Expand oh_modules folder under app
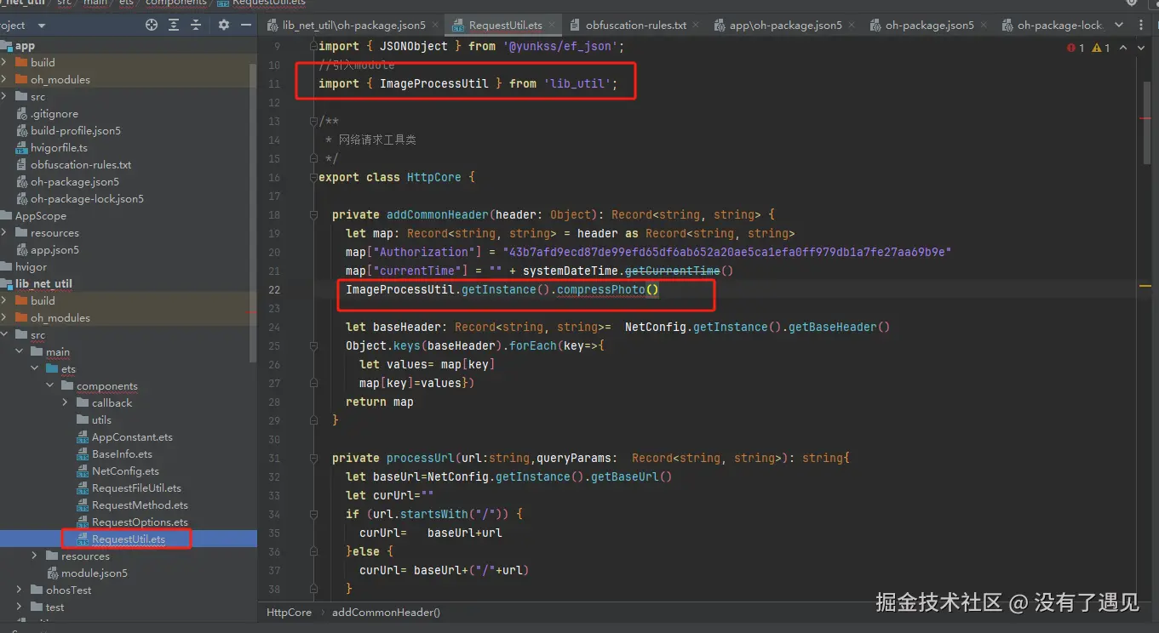1159x633 pixels. pos(4,79)
